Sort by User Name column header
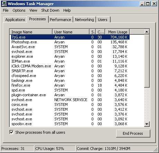The height and width of the screenshot is (153, 159). (71, 32)
